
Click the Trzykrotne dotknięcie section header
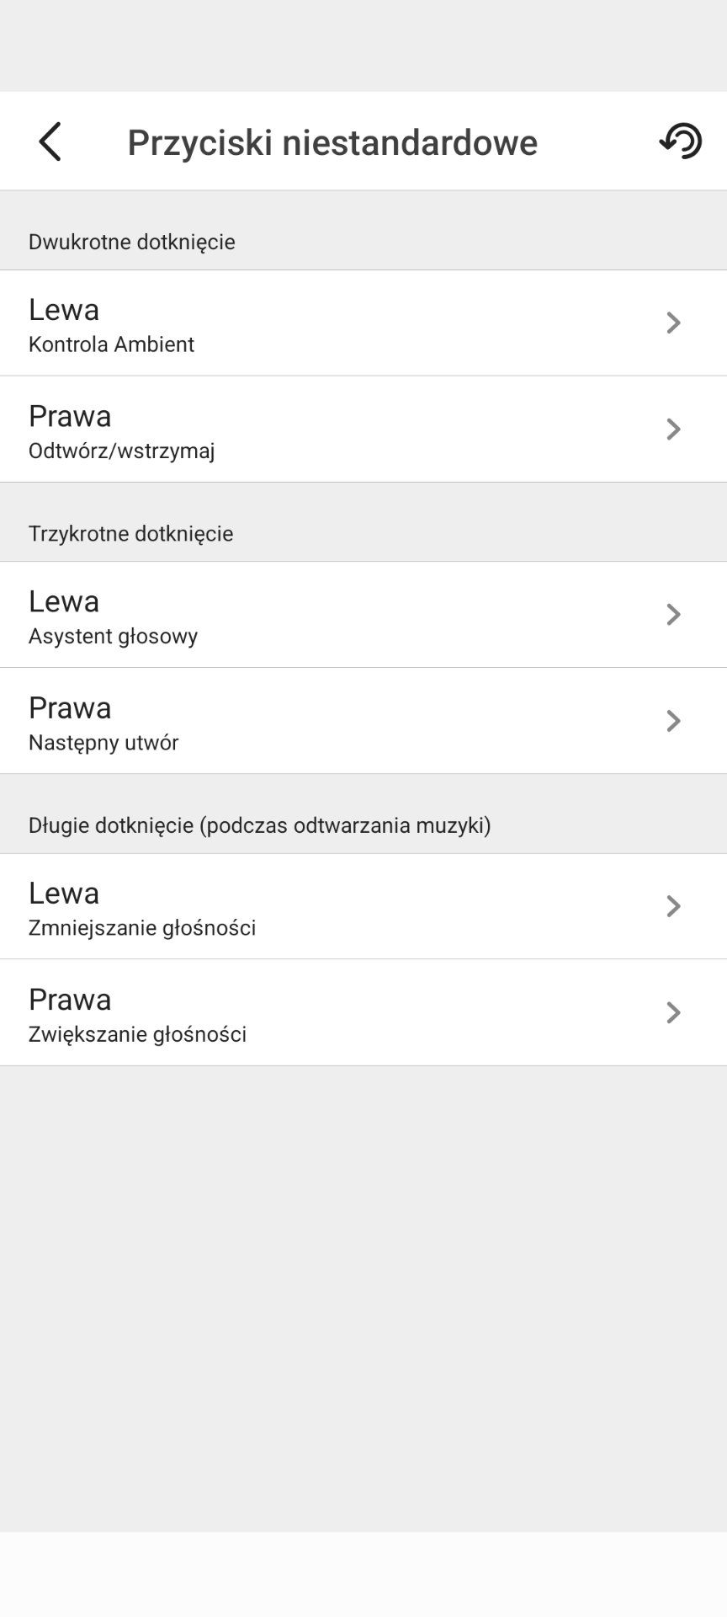[130, 534]
